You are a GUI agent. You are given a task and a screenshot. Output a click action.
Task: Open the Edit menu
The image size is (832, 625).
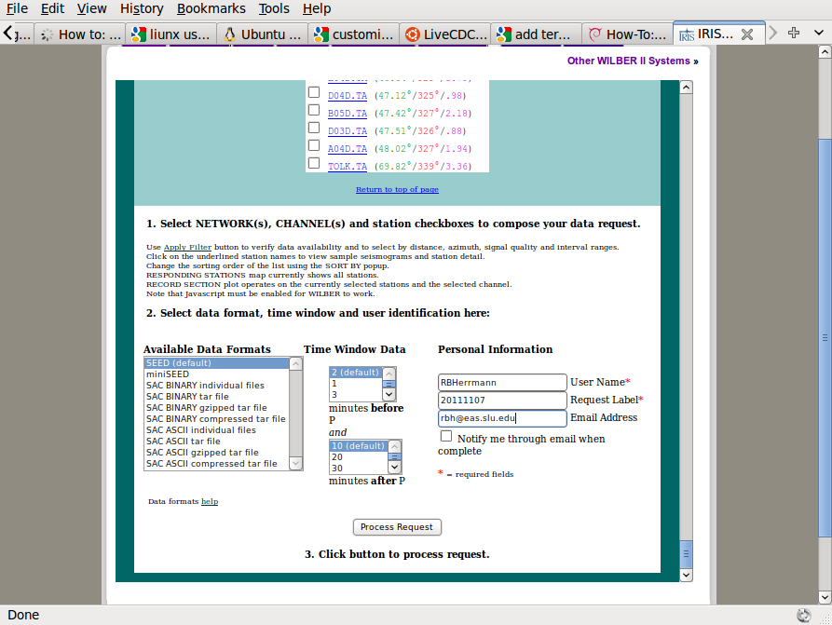click(x=52, y=8)
